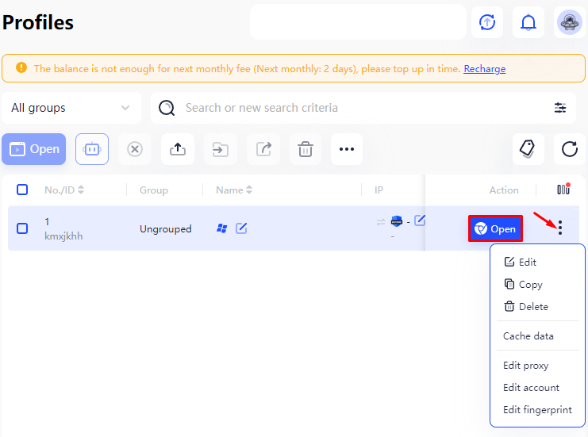Edit the profile name pencil icon
The width and height of the screenshot is (588, 437).
tap(241, 228)
